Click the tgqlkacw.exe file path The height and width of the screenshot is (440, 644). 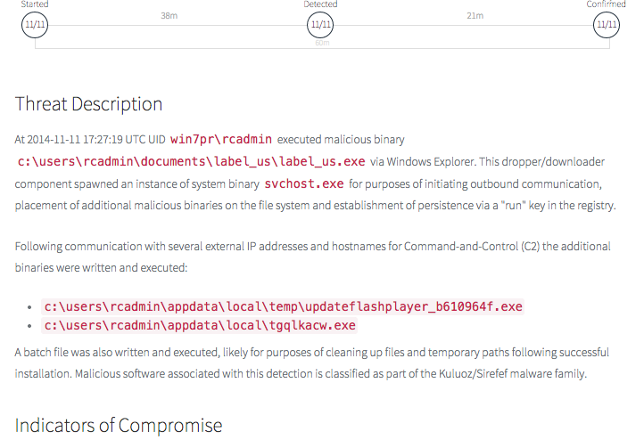point(200,325)
